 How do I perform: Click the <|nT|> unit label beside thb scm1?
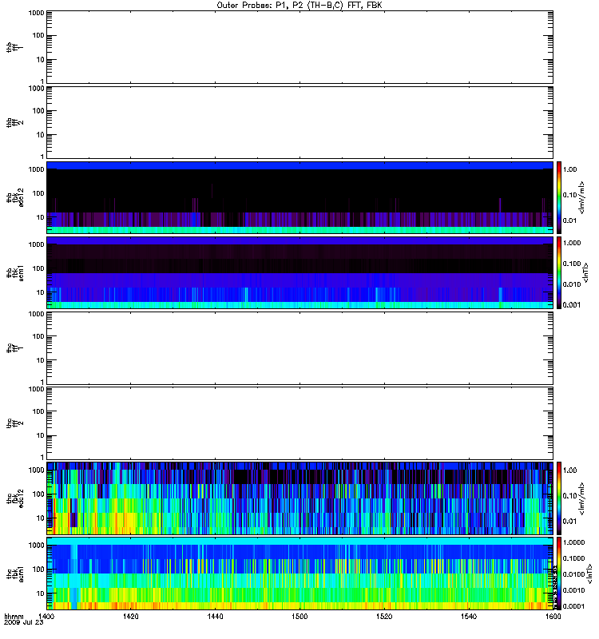[x=586, y=272]
